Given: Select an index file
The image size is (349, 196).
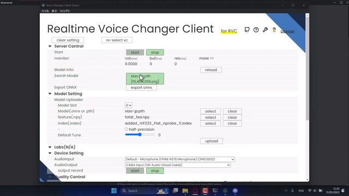Looking at the screenshot, I should (210, 124).
